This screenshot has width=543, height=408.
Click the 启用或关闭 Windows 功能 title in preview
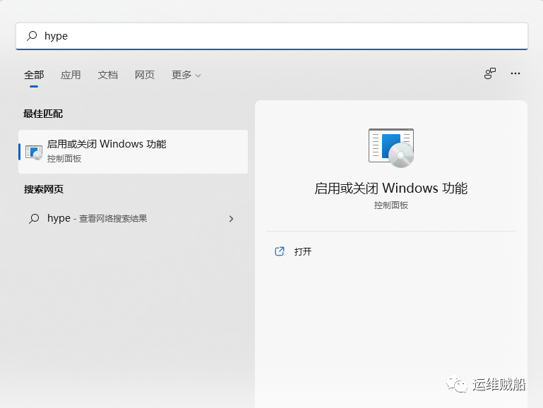coord(391,188)
